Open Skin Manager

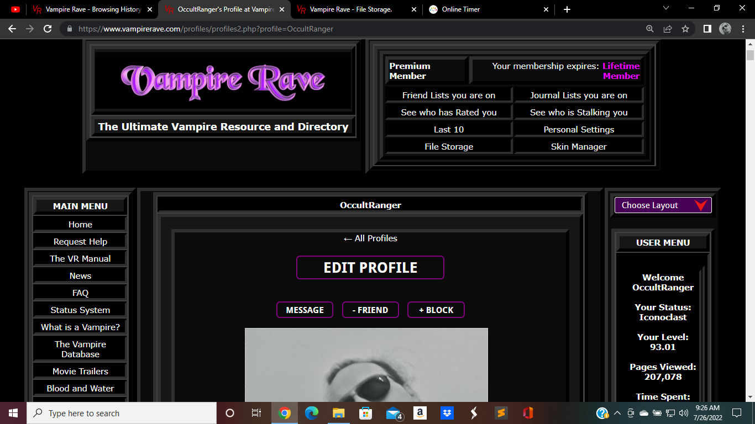(579, 146)
